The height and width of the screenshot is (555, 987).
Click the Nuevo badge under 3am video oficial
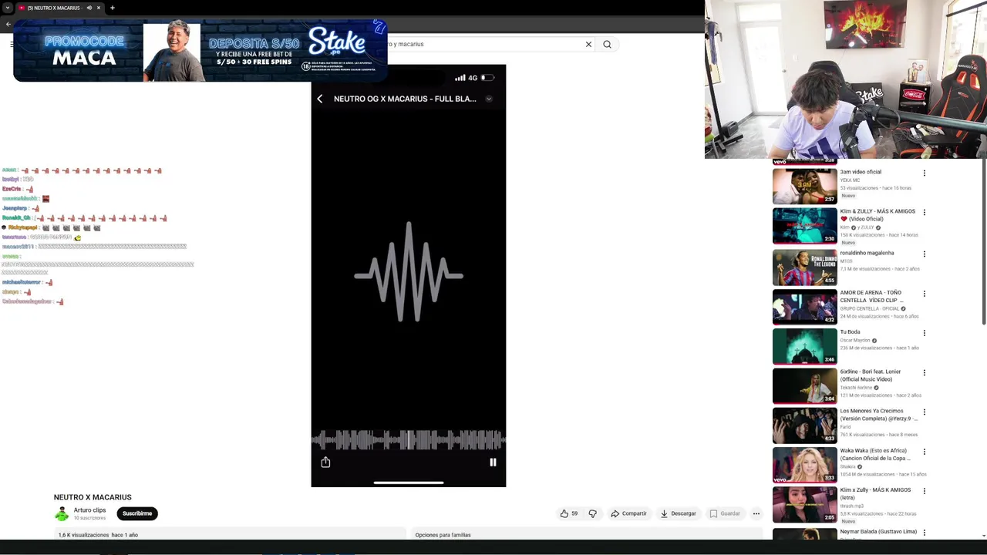click(848, 196)
